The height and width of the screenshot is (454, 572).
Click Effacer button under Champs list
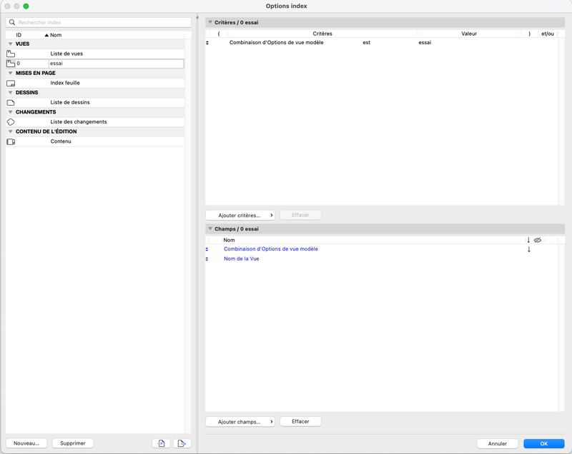(300, 421)
